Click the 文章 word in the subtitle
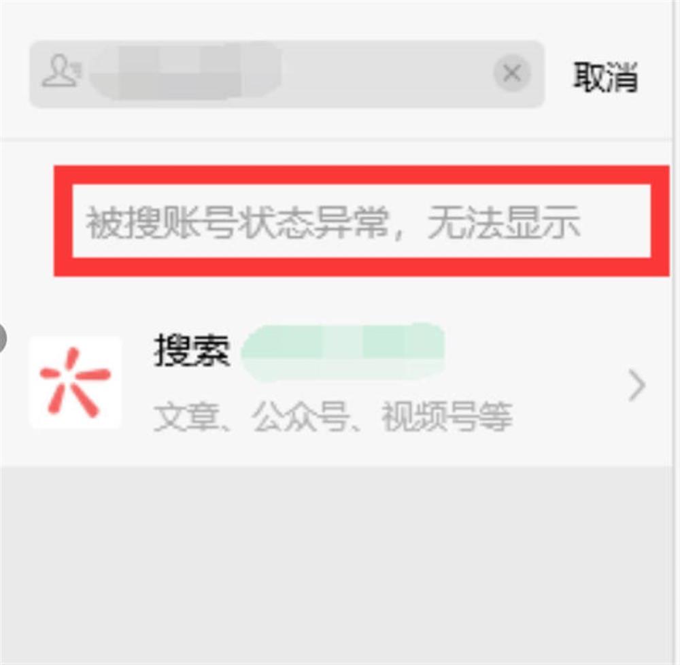 point(186,417)
